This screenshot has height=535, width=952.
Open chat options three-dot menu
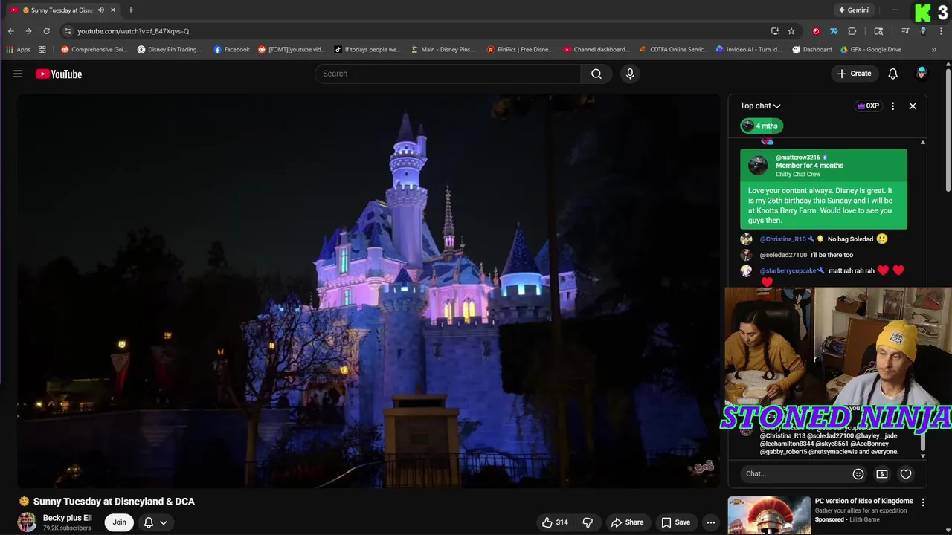tap(892, 106)
